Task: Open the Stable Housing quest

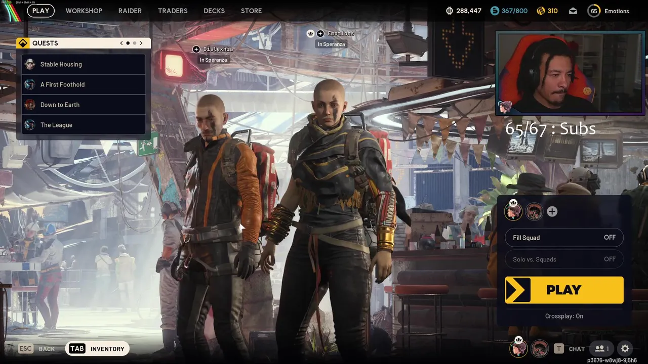Action: coord(84,64)
